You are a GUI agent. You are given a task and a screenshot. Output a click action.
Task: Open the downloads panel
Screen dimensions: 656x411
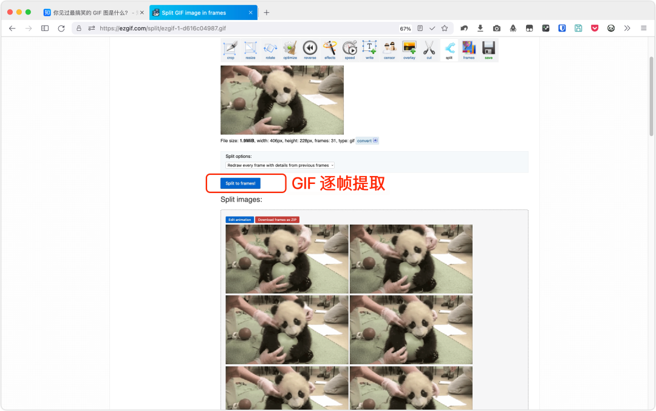(x=480, y=29)
